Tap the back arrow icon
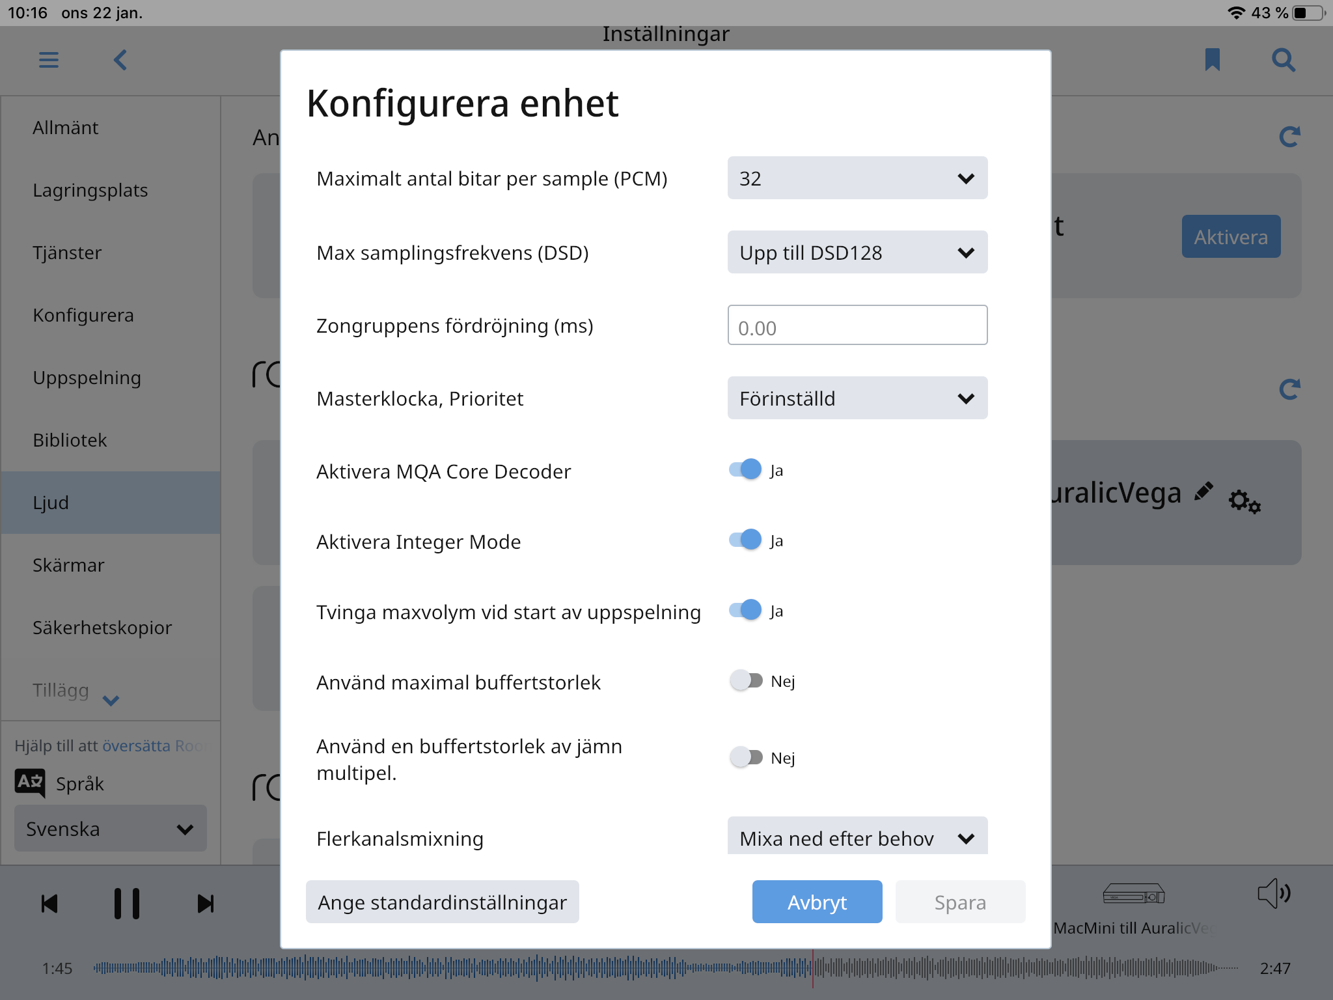 120,61
